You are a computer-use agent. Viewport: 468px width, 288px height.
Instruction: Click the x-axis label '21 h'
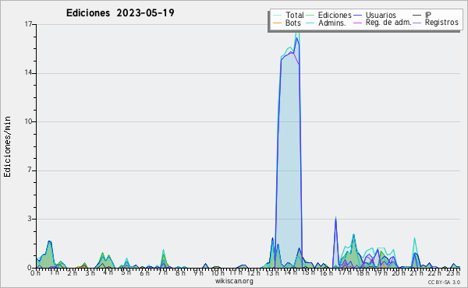tap(416, 272)
